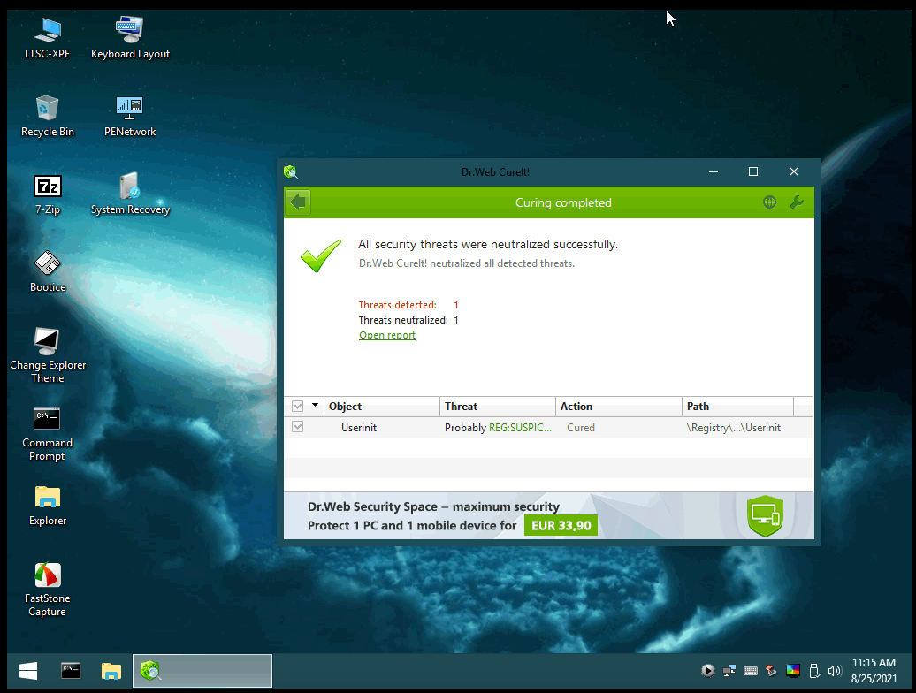This screenshot has width=916, height=693.
Task: Expand dropdown arrow beside header checkbox
Action: click(x=315, y=405)
